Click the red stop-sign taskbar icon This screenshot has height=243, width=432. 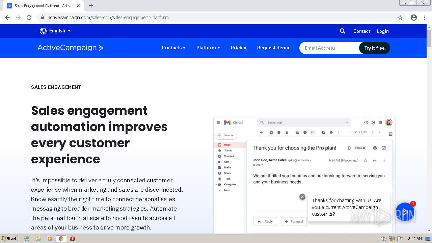click(x=72, y=239)
